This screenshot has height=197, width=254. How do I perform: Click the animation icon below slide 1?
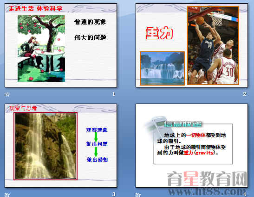(x=7, y=94)
